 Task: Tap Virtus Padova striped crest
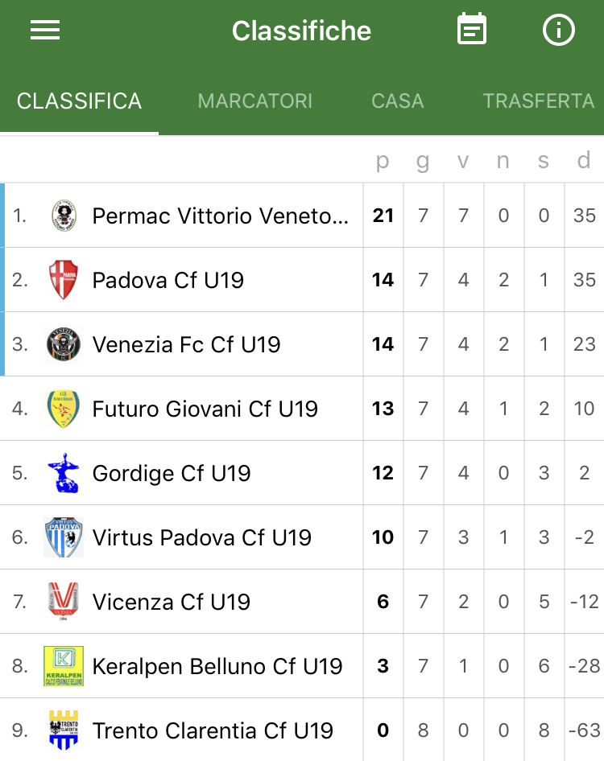[x=64, y=537]
